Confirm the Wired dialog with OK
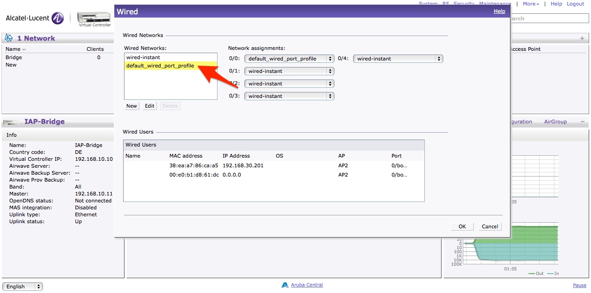Viewport: 591px width, 293px height. (x=462, y=226)
